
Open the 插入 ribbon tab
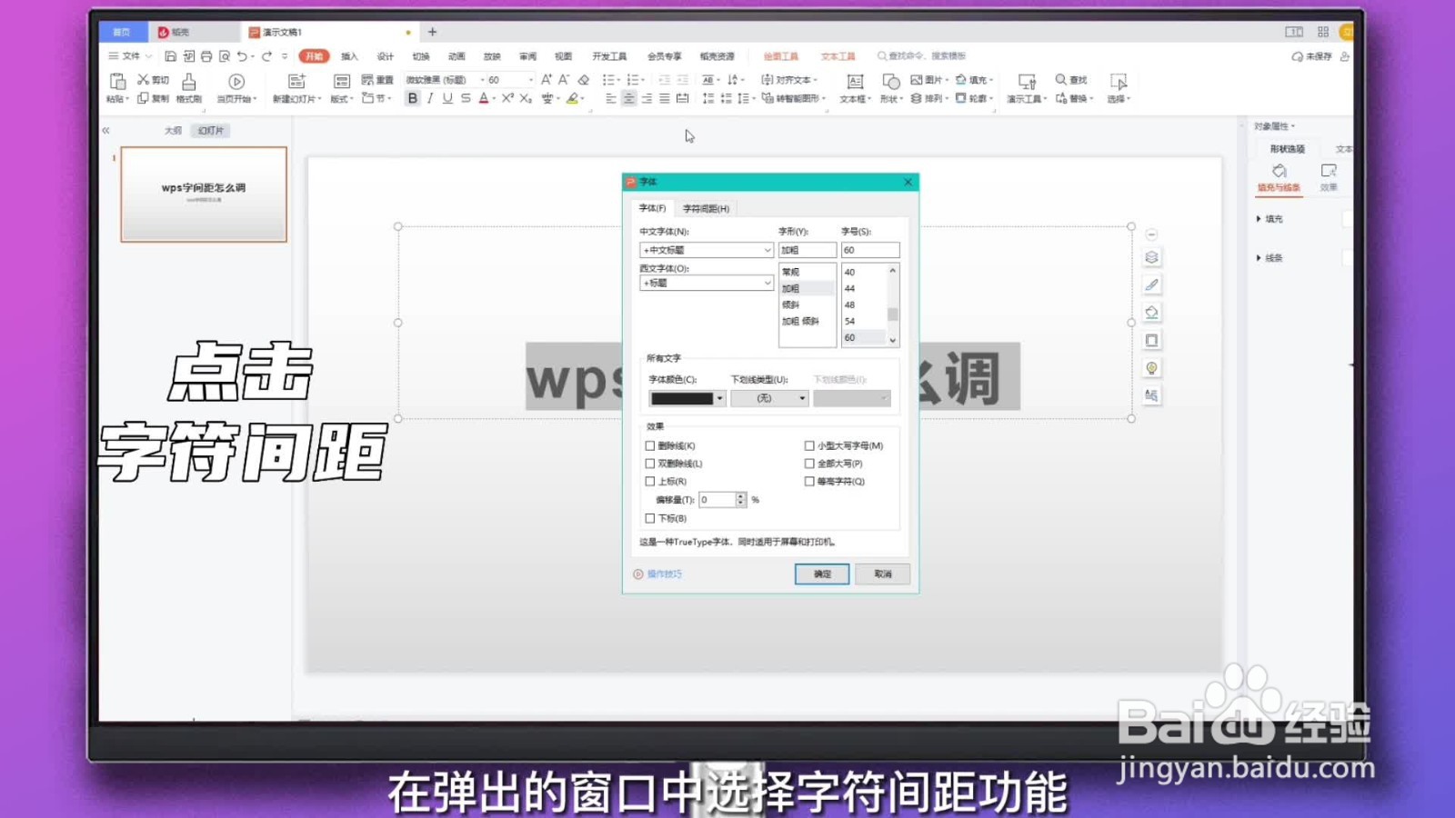coord(350,55)
